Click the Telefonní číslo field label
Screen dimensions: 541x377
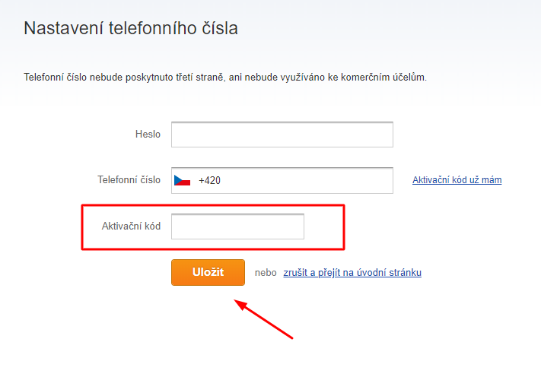129,180
